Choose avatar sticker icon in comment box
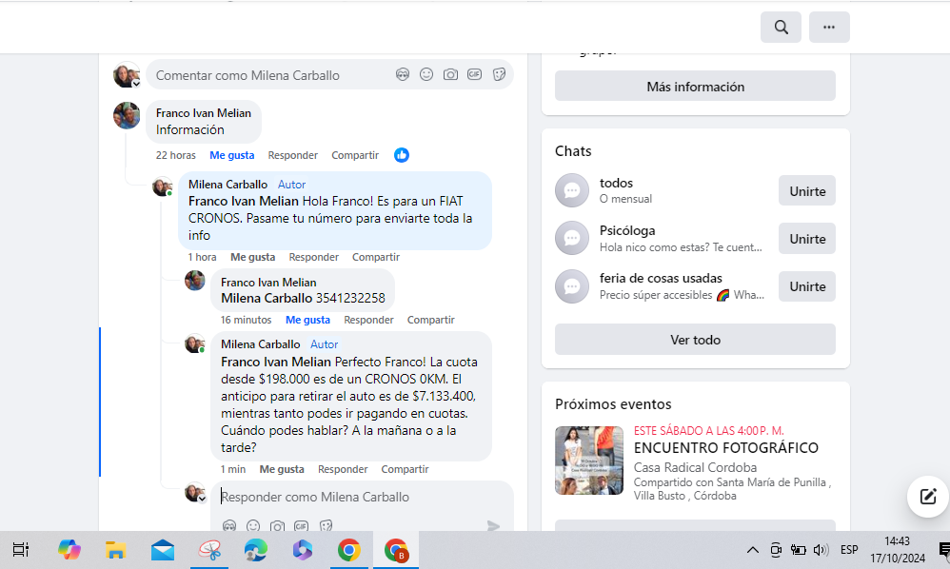The height and width of the screenshot is (569, 950). point(403,75)
